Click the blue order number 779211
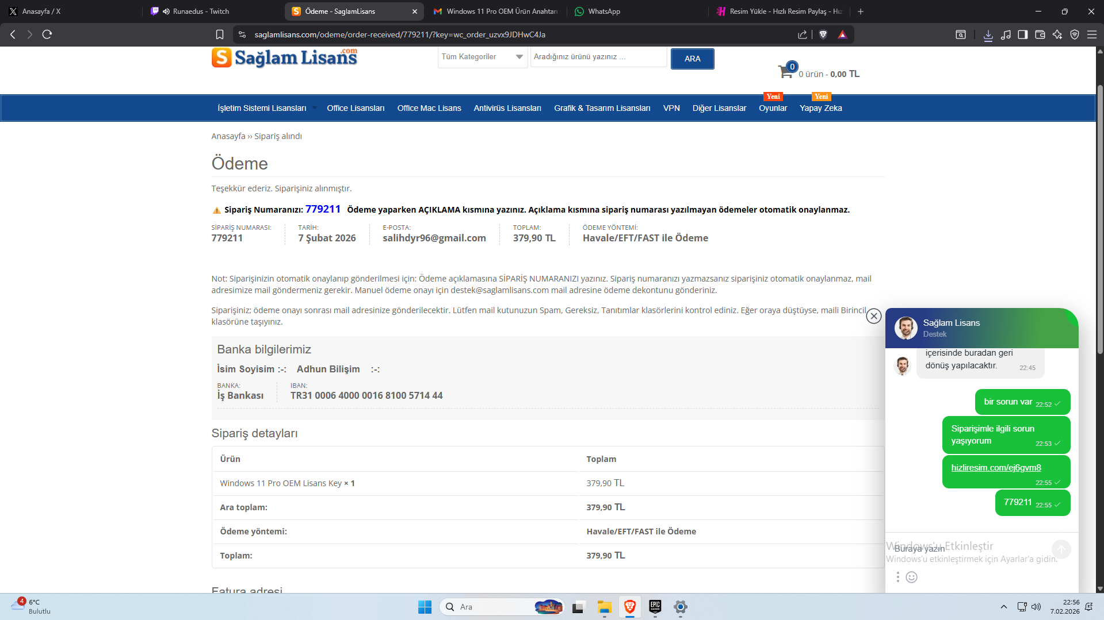The image size is (1104, 620). (323, 209)
